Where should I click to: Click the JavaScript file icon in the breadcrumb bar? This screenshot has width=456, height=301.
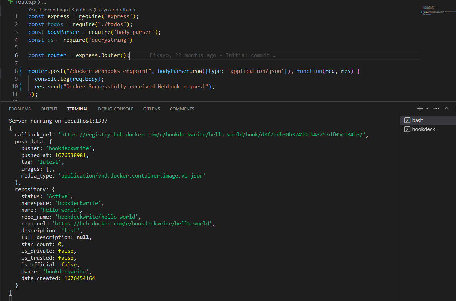[10, 2]
